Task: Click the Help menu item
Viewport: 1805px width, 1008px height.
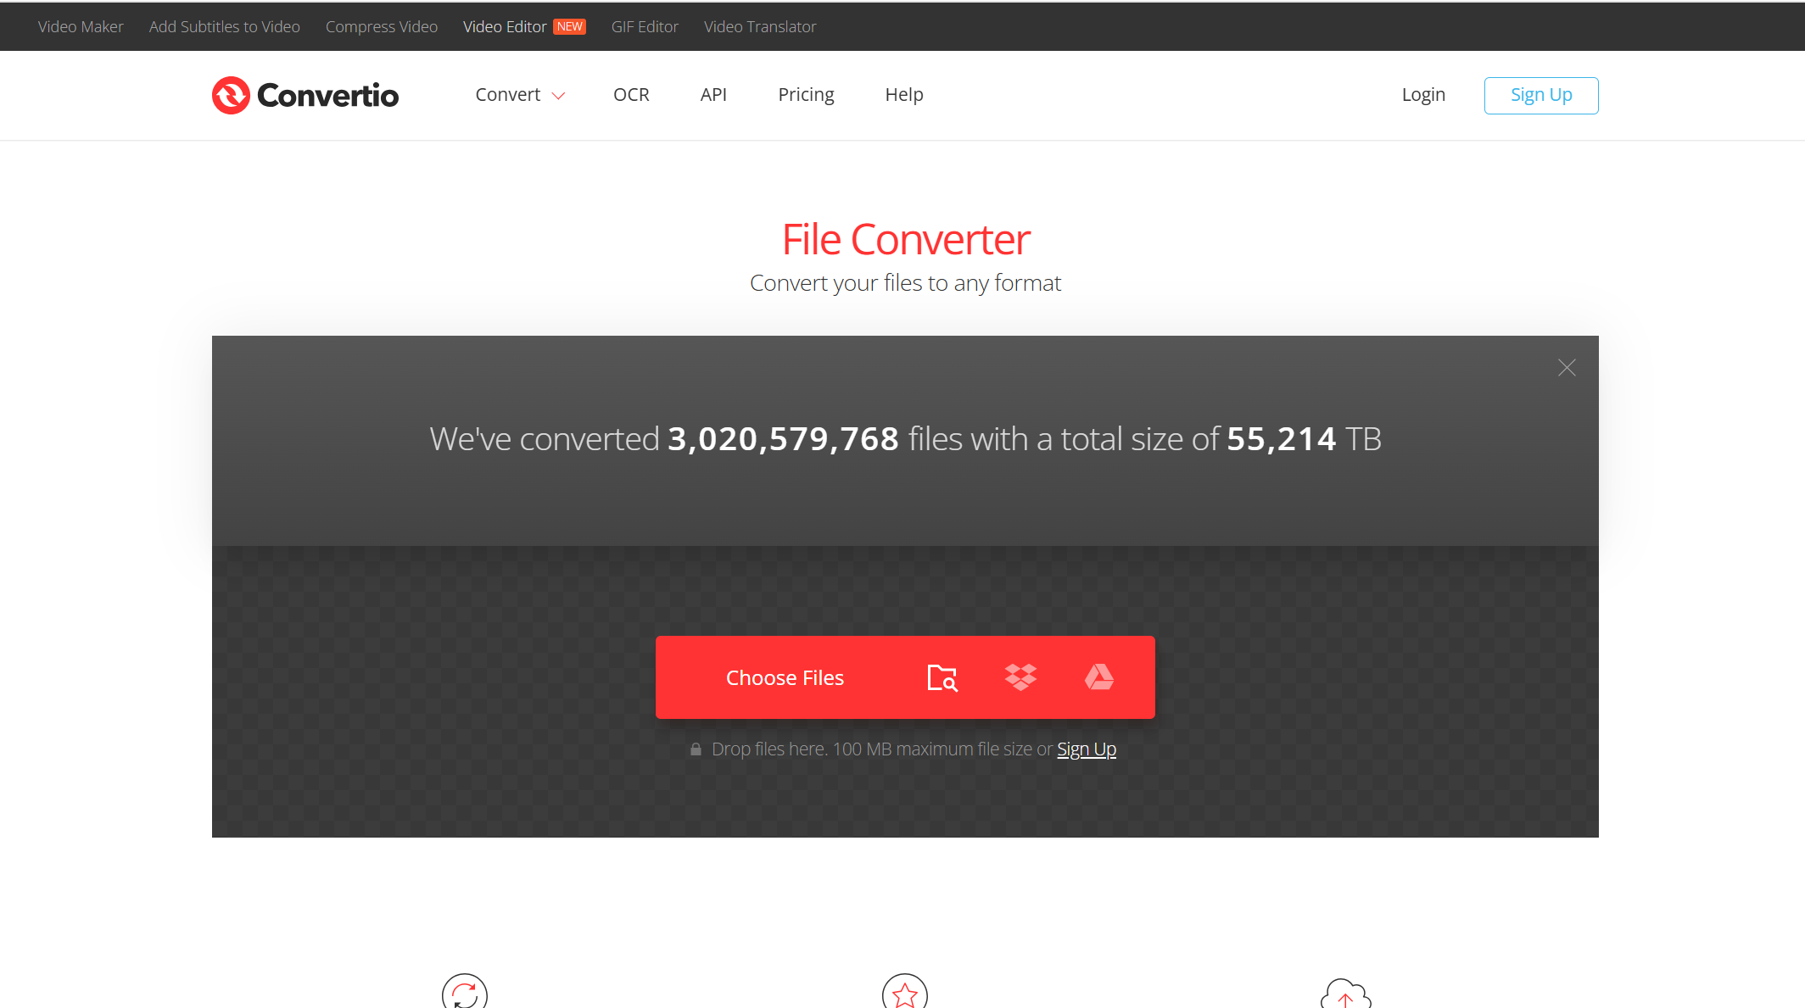Action: 903,94
